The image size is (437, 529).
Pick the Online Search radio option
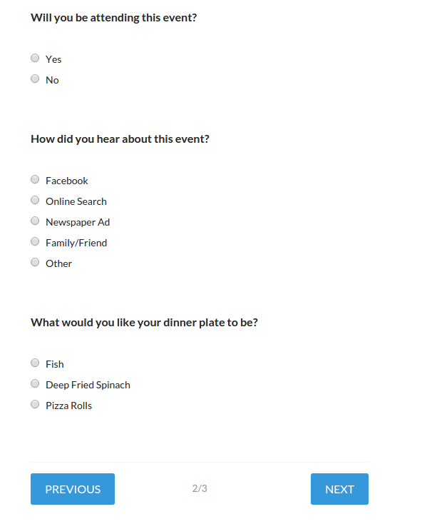coord(35,201)
